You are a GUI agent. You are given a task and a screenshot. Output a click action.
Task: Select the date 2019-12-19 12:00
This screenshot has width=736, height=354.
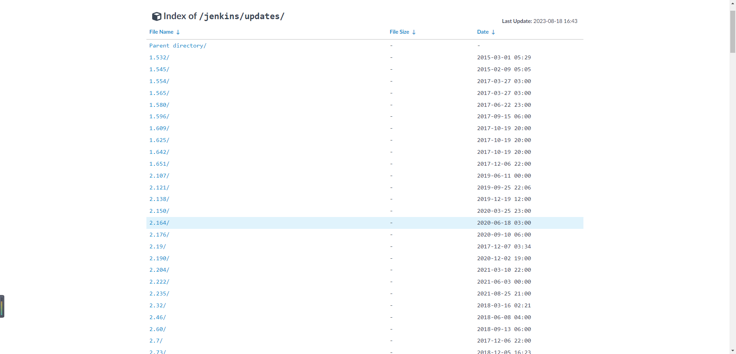pyautogui.click(x=504, y=199)
